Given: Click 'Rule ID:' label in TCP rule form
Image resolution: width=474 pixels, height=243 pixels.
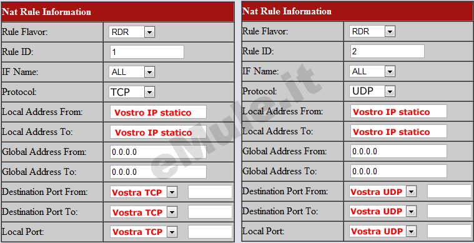Looking at the screenshot, I should click(17, 52).
